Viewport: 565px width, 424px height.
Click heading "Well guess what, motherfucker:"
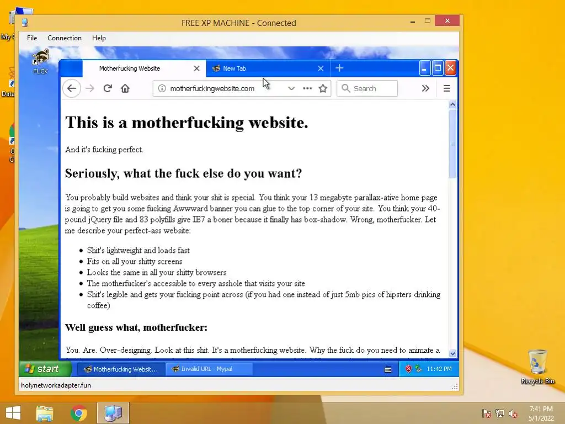[136, 327]
